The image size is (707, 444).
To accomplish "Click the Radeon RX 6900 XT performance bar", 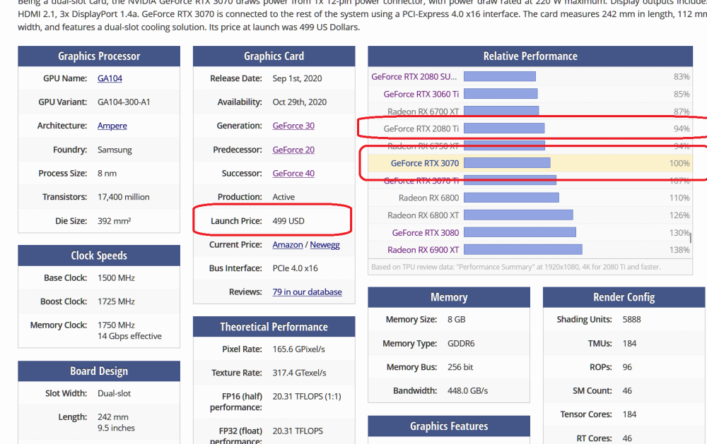I will coord(522,249).
